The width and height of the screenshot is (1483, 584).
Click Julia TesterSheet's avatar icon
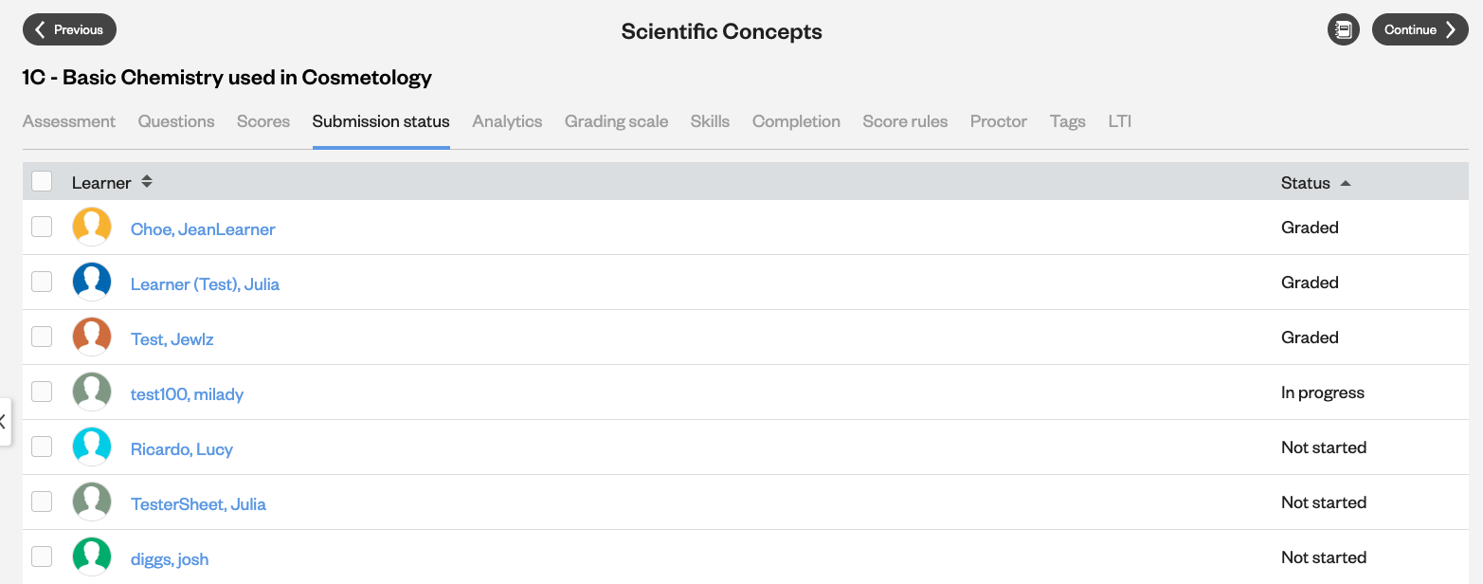pos(92,502)
